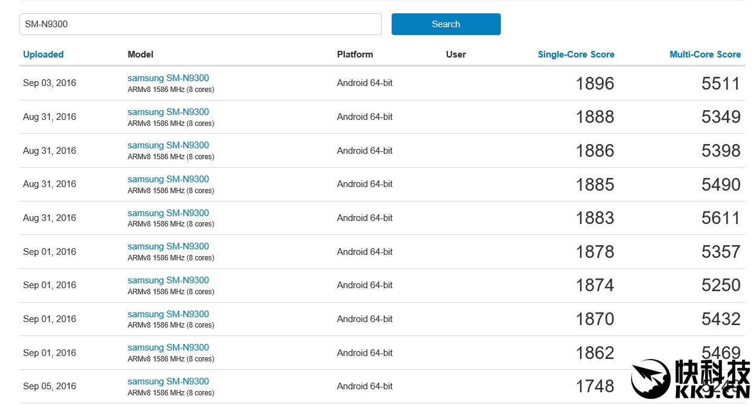The width and height of the screenshot is (756, 405).
Task: Select single-core score 1878
Action: click(x=595, y=252)
